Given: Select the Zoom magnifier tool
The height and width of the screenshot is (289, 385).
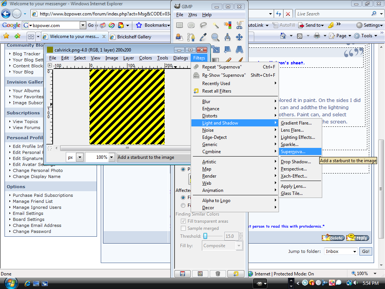Looking at the screenshot, I should click(x=215, y=37).
